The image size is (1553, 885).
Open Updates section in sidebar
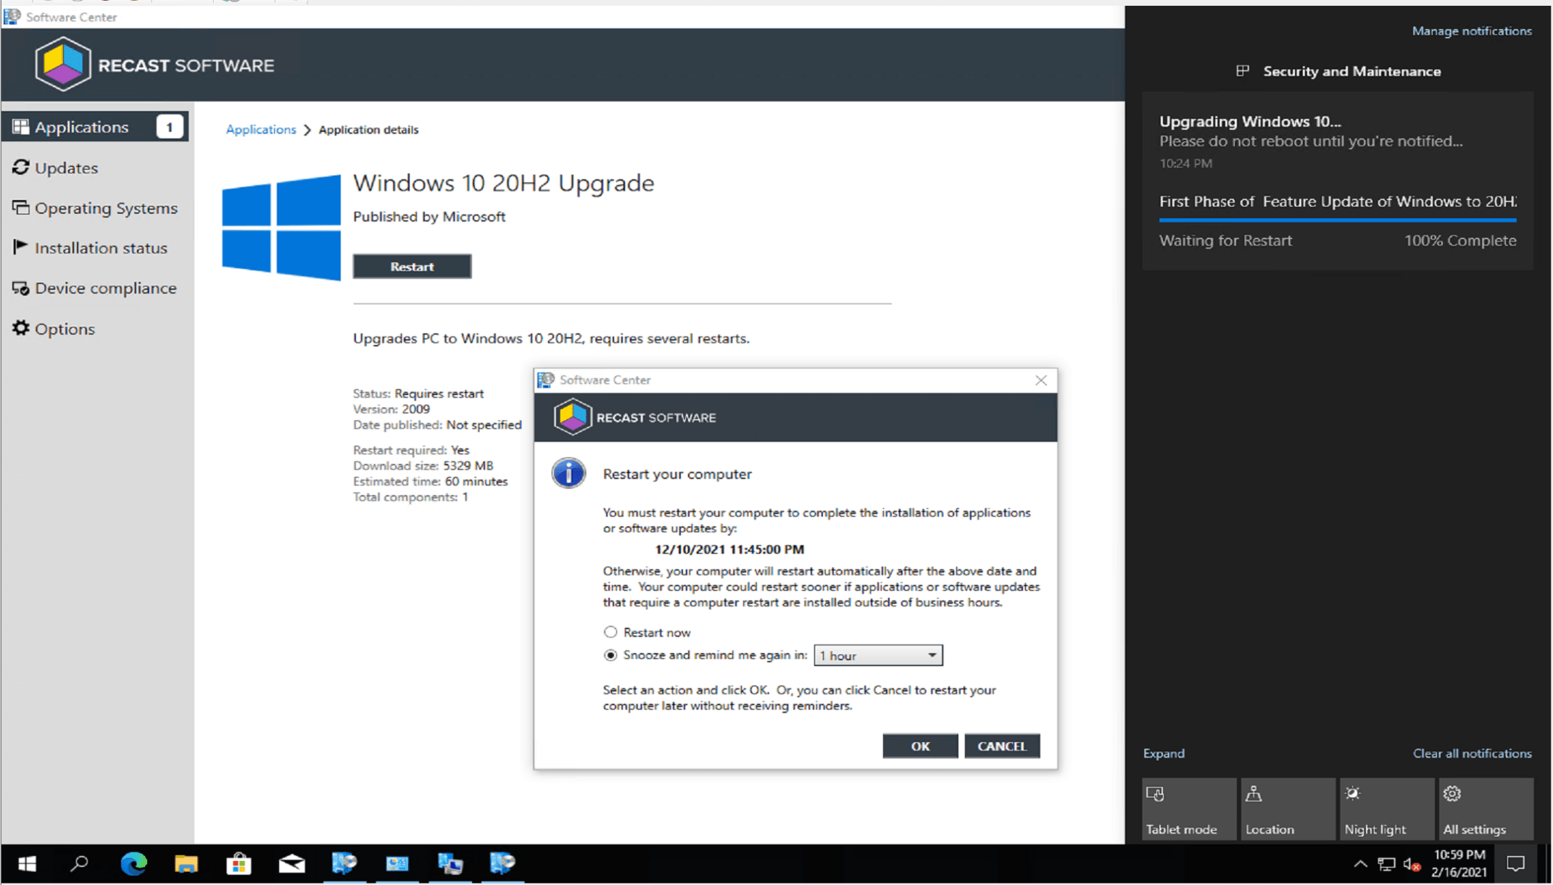65,168
